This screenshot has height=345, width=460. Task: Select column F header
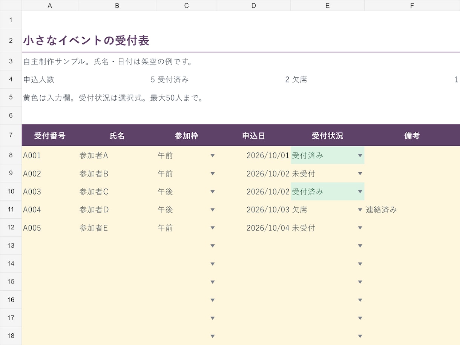point(412,5)
